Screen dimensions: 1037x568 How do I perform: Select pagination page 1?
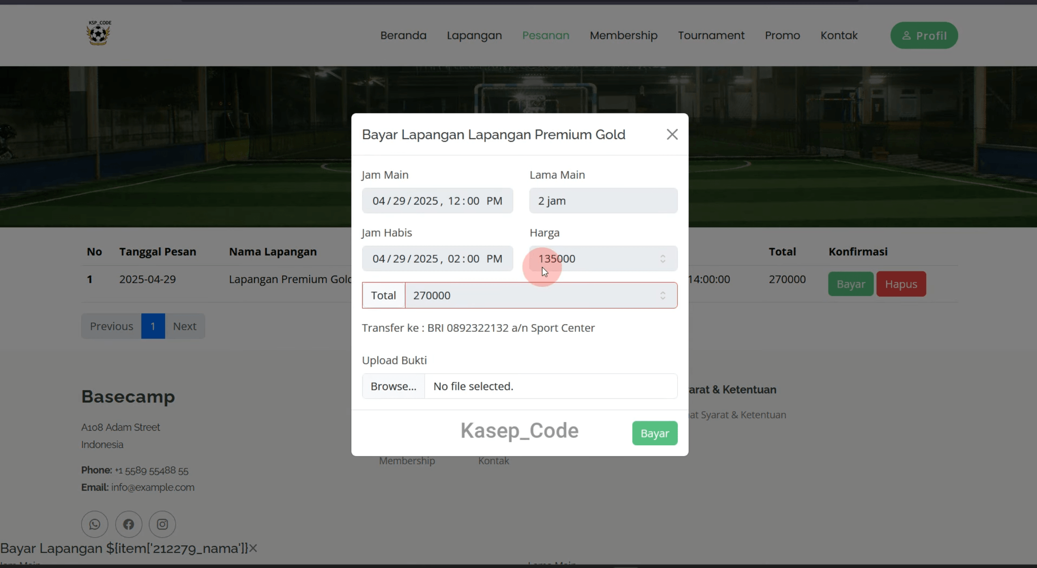coord(153,326)
